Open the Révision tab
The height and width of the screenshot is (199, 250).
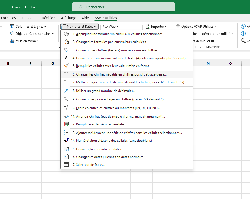pos(49,18)
